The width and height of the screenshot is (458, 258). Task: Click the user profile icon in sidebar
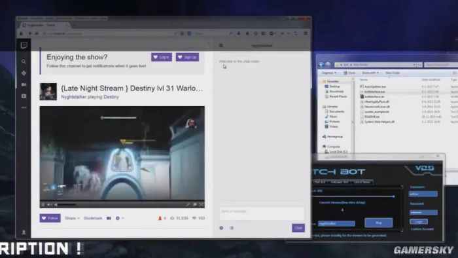point(24,232)
